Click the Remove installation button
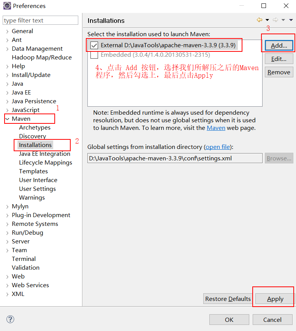This screenshot has width=296, height=331. [x=279, y=72]
